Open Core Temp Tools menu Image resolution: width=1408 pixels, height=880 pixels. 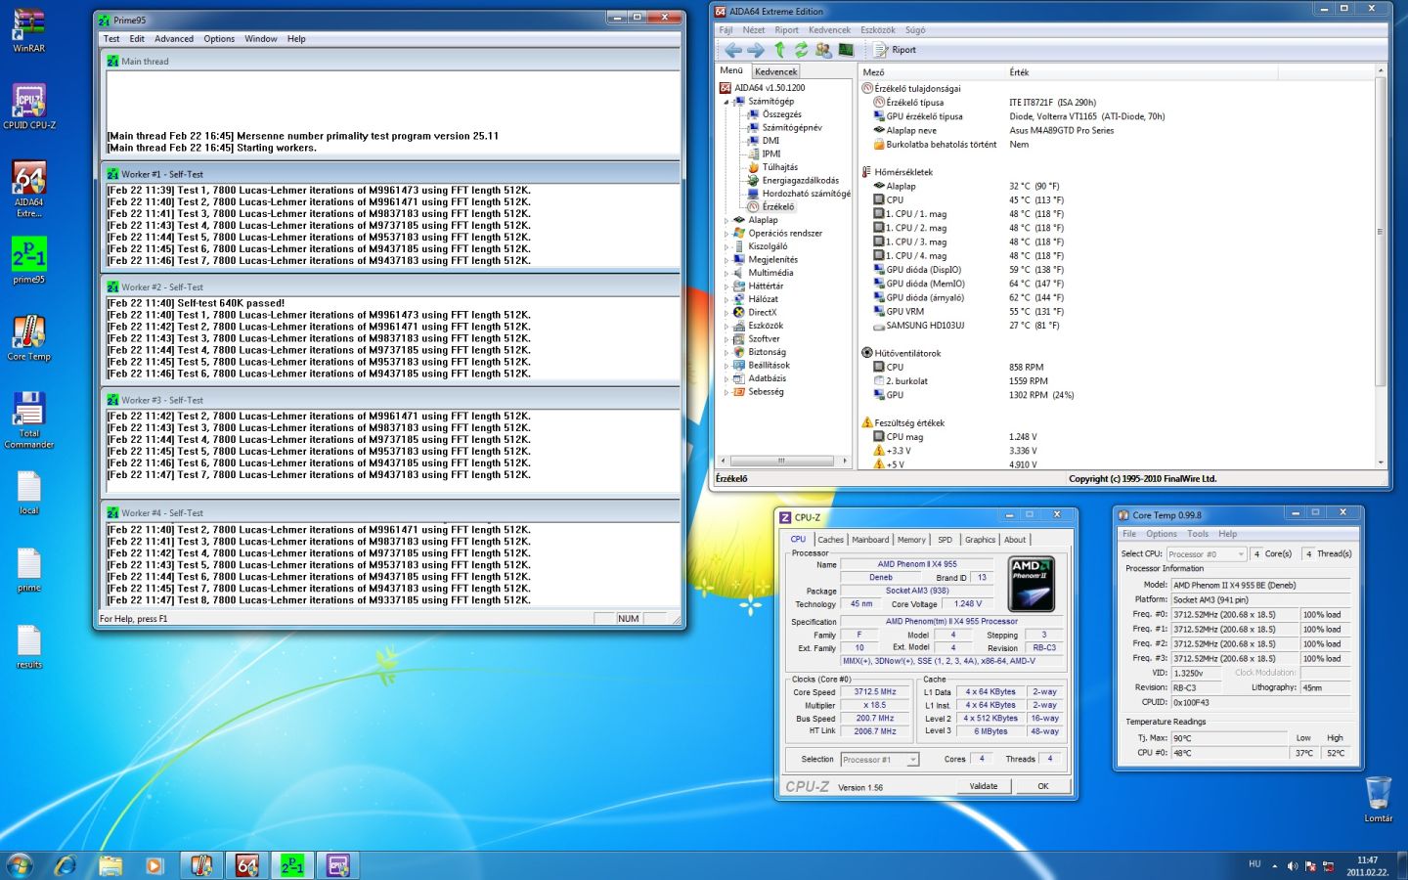pos(1198,534)
